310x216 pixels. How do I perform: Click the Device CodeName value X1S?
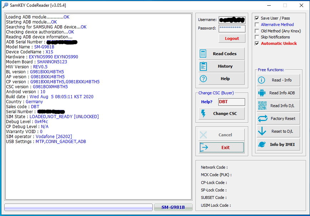[x=50, y=52]
